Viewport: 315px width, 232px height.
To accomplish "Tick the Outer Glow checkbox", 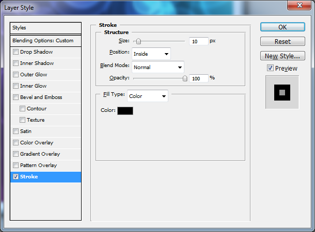I will [15, 75].
